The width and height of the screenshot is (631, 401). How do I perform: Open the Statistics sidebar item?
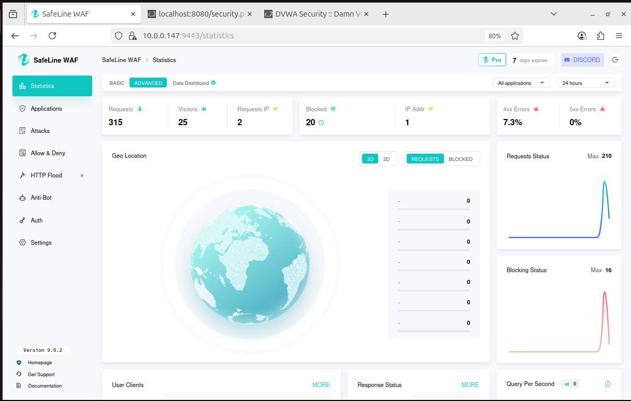52,86
